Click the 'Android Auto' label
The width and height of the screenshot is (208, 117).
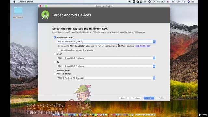point(63,70)
